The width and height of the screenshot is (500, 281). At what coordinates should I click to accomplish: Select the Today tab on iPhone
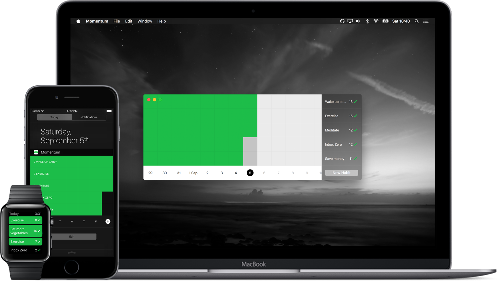[x=54, y=117]
